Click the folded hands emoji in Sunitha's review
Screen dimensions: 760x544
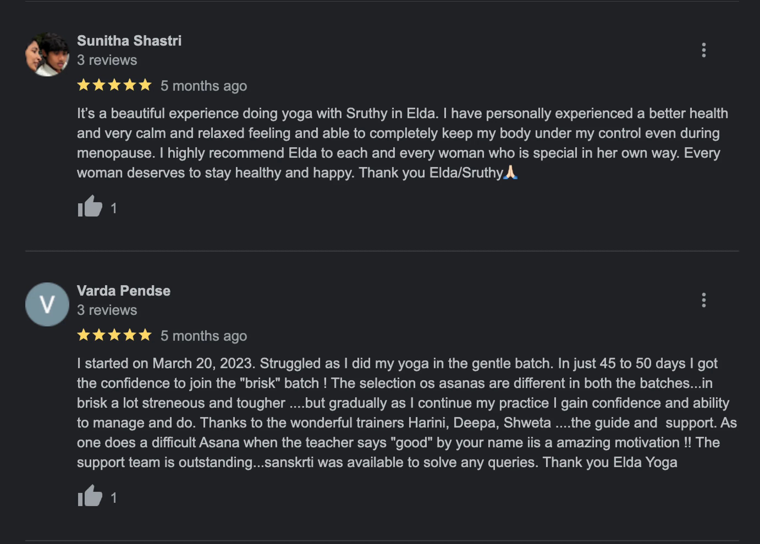[510, 173]
